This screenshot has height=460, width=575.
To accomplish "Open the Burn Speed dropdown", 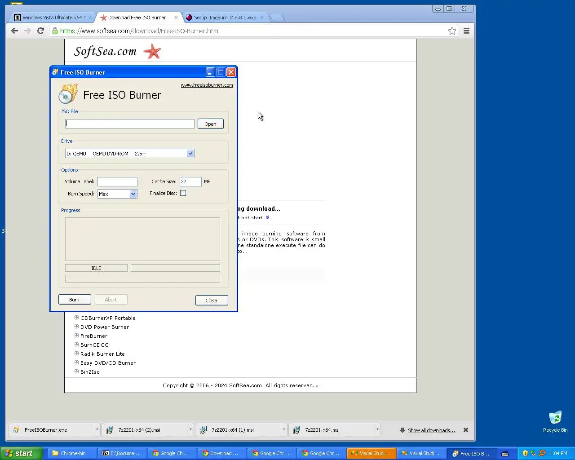I will [x=133, y=194].
